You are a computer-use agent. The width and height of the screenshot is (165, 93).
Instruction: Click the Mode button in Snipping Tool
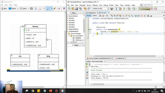[12, 9]
